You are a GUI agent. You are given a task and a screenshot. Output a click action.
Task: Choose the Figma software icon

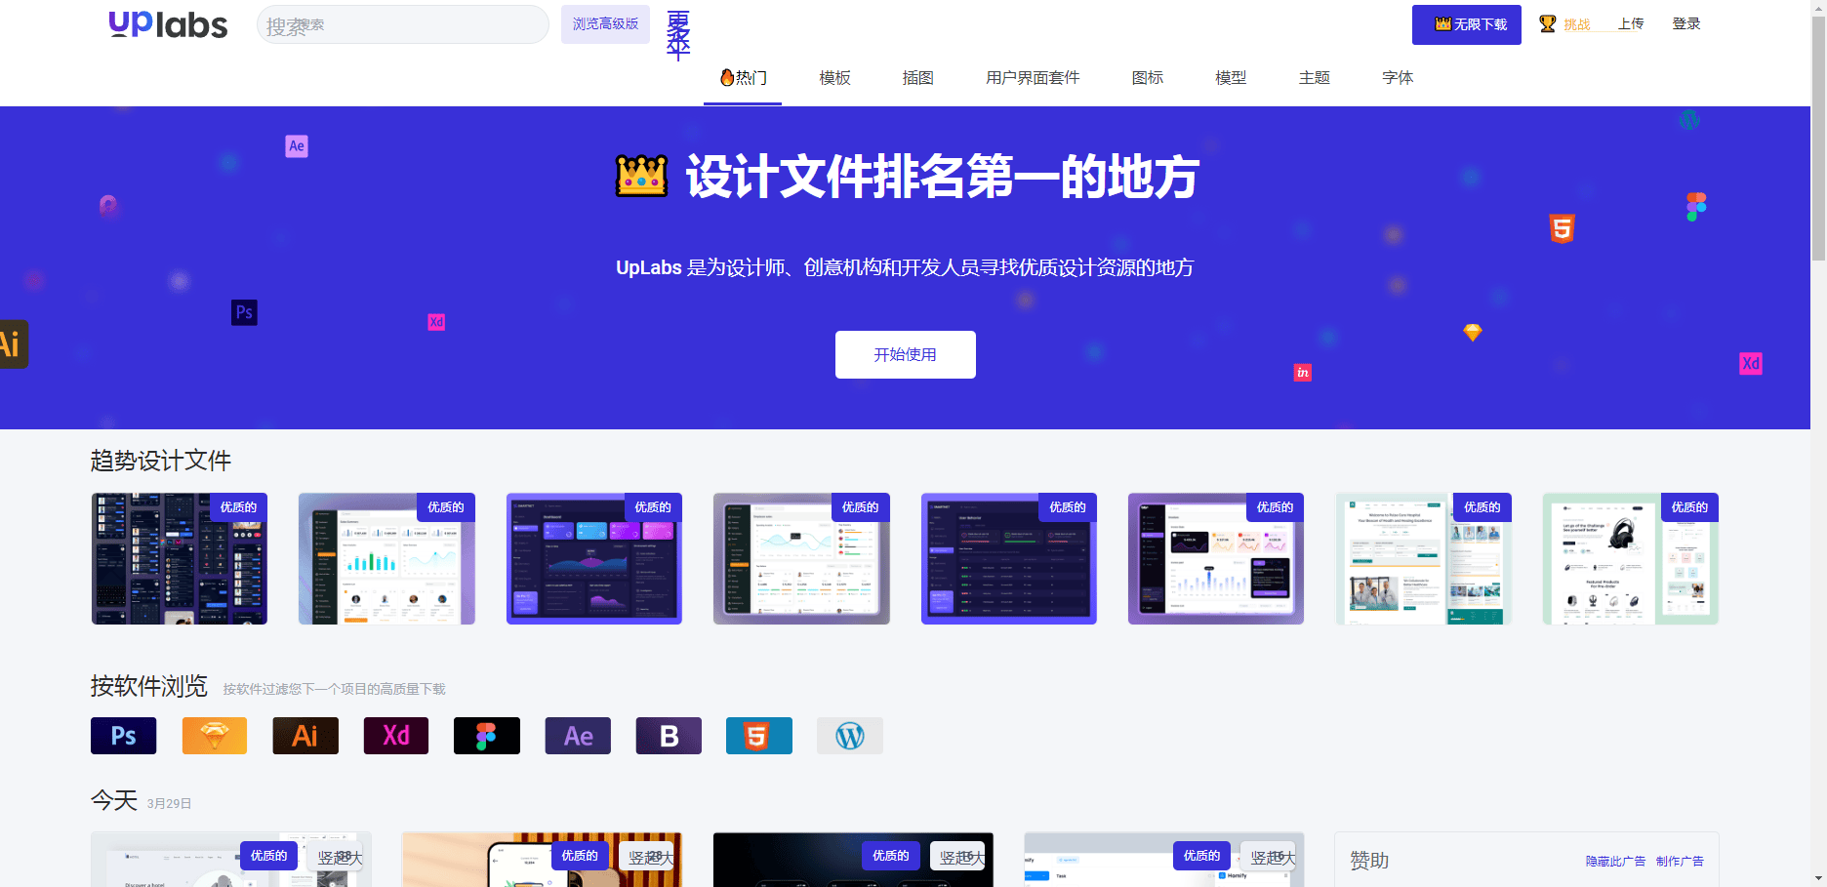coord(486,736)
